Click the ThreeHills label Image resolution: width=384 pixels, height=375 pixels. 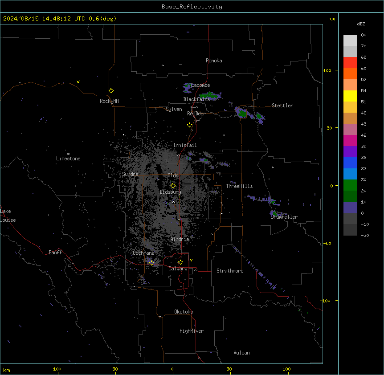point(239,186)
